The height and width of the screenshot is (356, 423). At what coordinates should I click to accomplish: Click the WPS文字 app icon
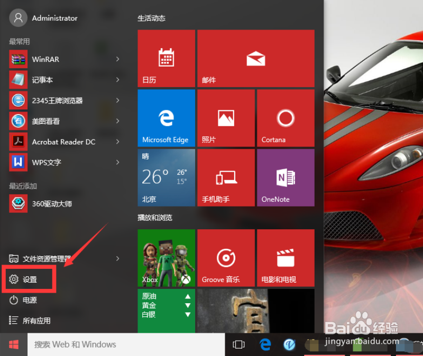(19, 162)
